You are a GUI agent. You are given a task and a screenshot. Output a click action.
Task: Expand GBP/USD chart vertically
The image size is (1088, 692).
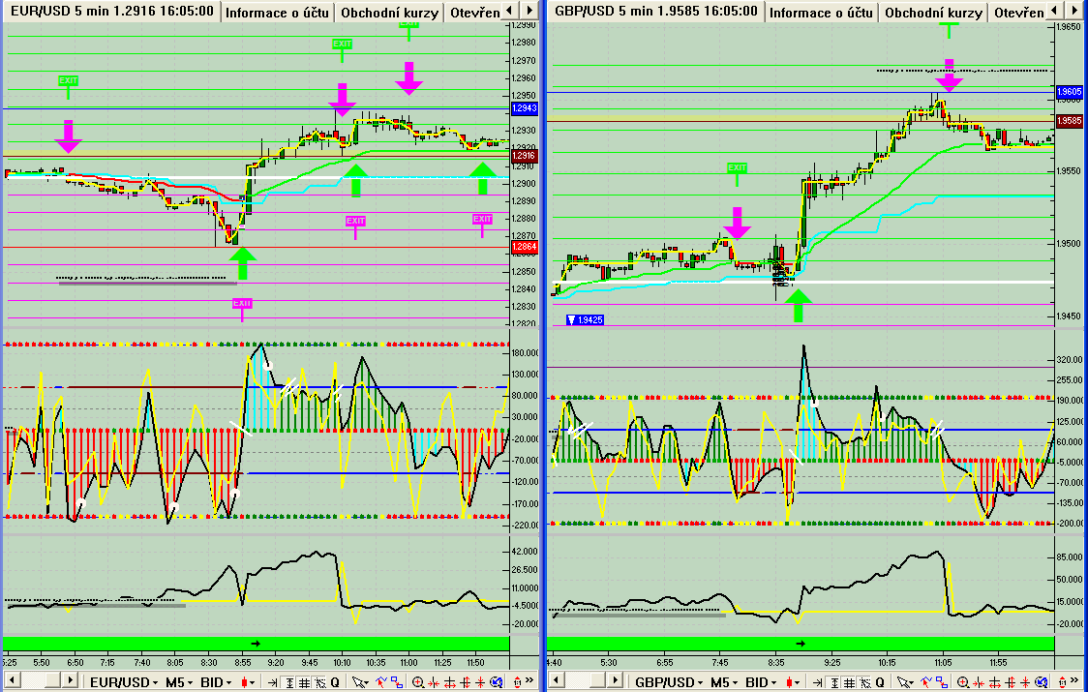coord(1010,682)
